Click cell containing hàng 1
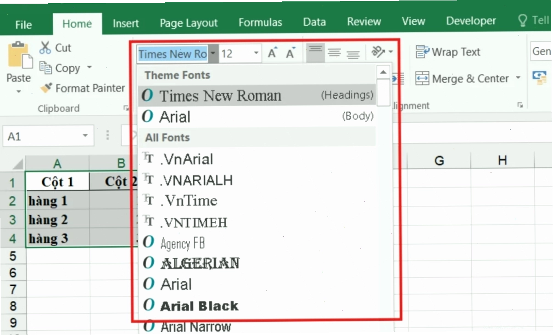 pos(57,201)
